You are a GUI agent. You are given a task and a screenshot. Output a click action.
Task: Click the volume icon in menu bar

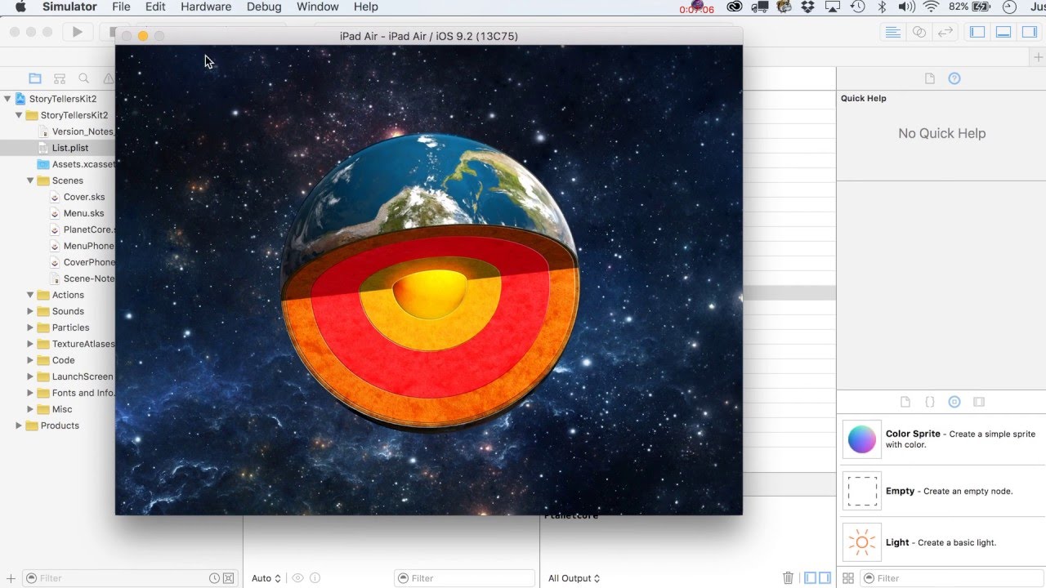(906, 7)
